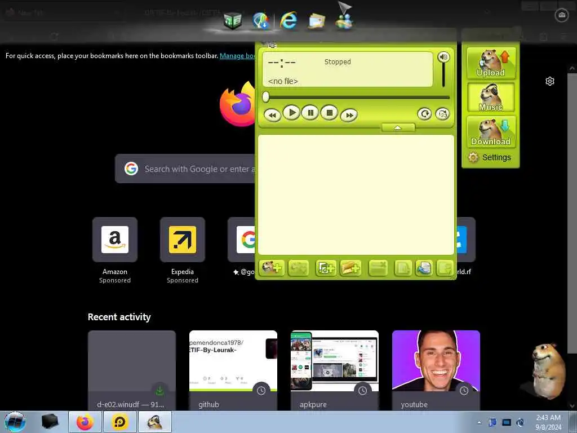Open the apkpure recent activity card
The image size is (577, 433).
point(335,370)
